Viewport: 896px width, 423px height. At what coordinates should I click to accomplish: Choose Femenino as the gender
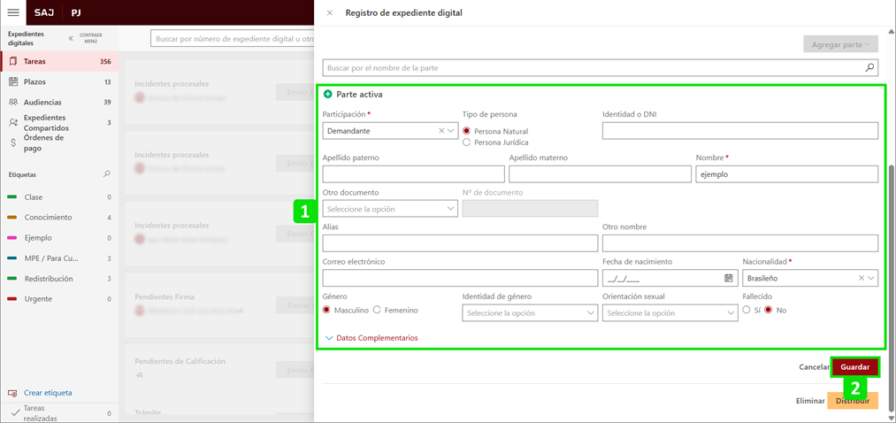(377, 311)
